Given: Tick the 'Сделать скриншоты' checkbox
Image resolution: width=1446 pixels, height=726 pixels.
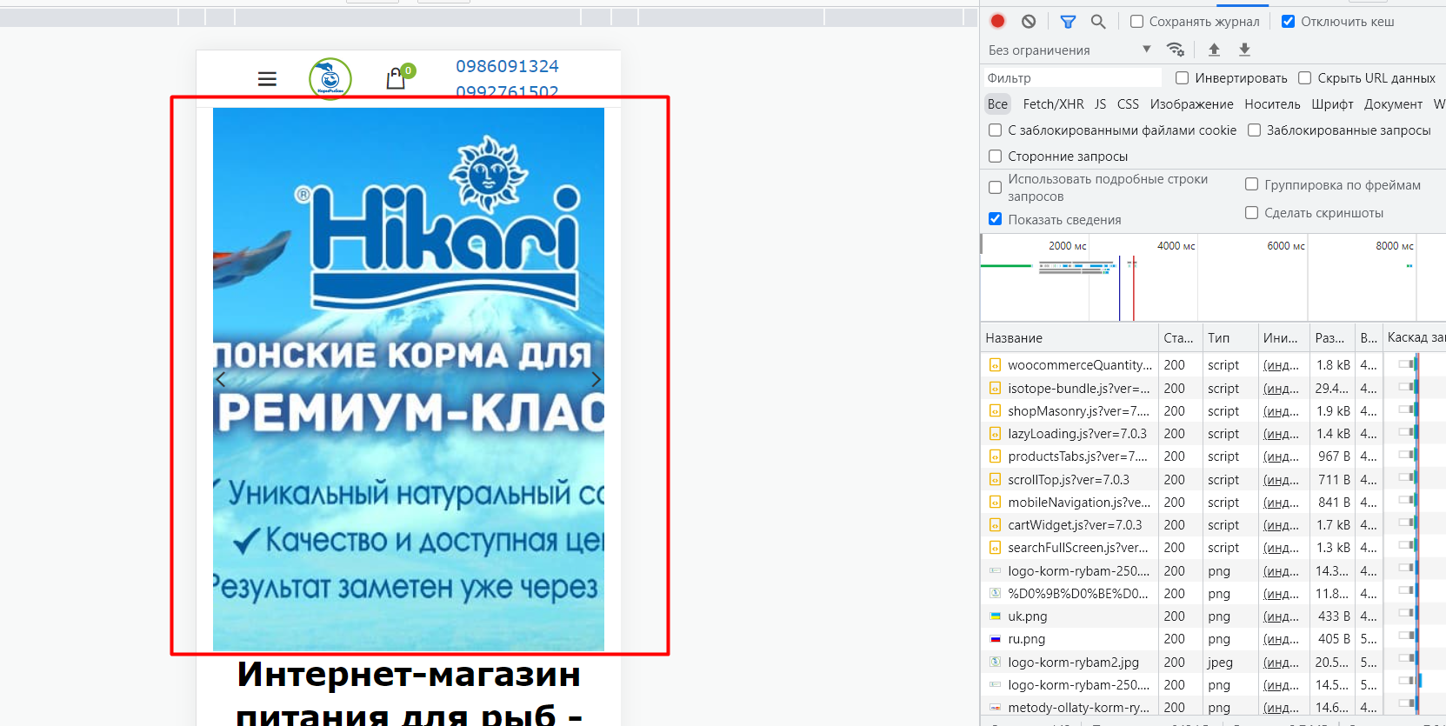Looking at the screenshot, I should pyautogui.click(x=1251, y=213).
